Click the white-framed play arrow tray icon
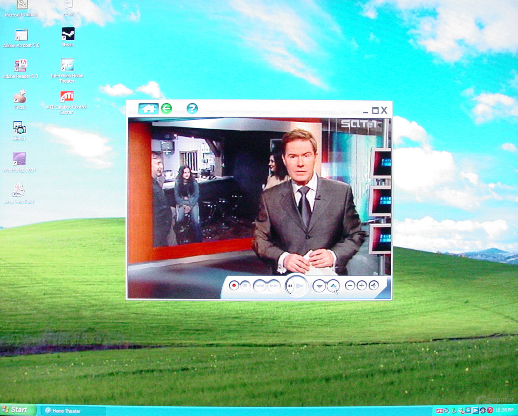Viewport: 518px width, 416px height. tap(476, 411)
